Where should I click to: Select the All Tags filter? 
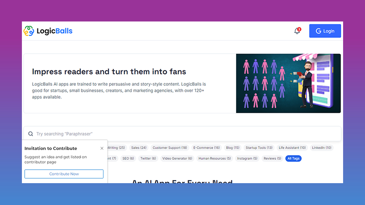[x=293, y=158]
